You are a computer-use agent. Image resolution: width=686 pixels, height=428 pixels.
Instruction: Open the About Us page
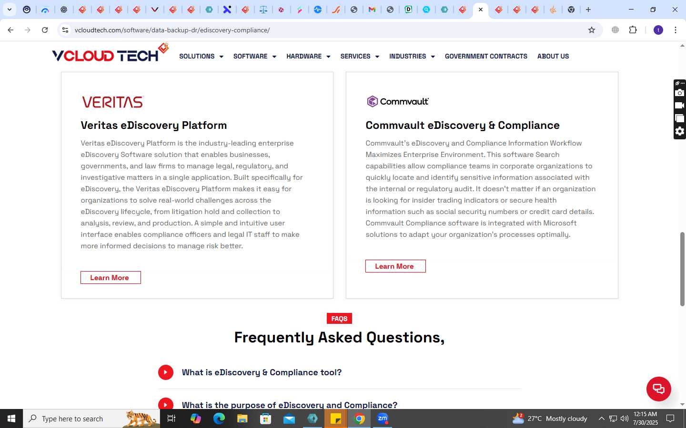coord(553,56)
